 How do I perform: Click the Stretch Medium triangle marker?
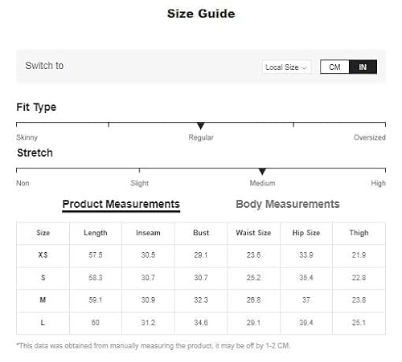point(262,172)
